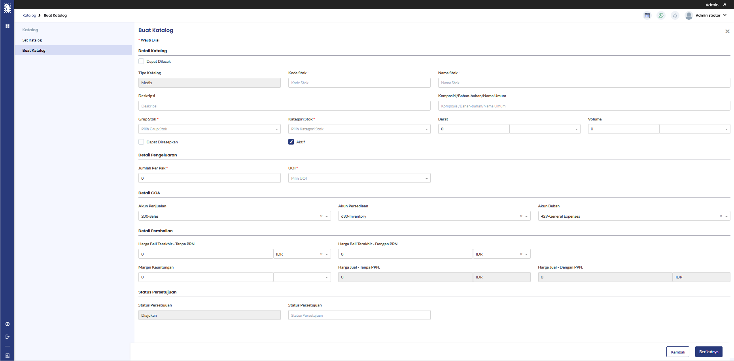Open the WhatsApp icon in header
734x361 pixels.
[661, 15]
